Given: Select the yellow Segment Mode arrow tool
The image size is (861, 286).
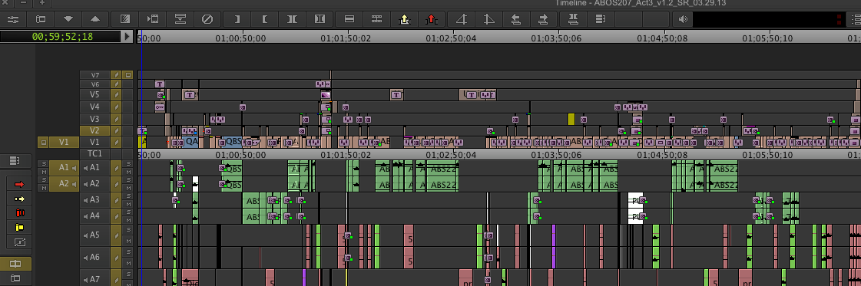Looking at the screenshot, I should click(x=19, y=199).
